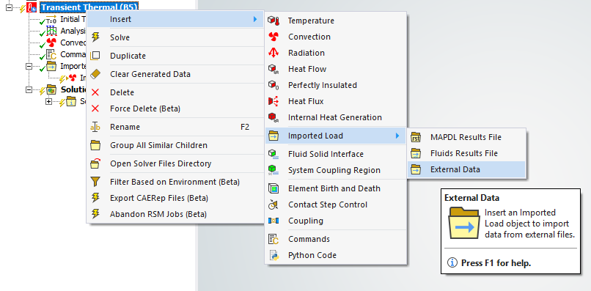591x291 pixels.
Task: Choose Solve from the context menu
Action: coord(175,37)
